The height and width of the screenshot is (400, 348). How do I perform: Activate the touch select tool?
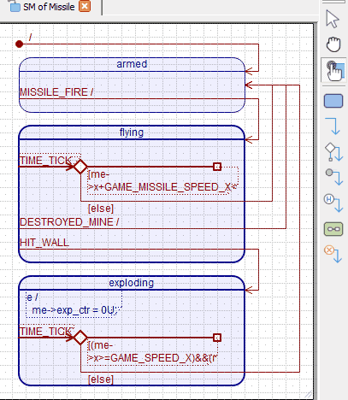[334, 70]
